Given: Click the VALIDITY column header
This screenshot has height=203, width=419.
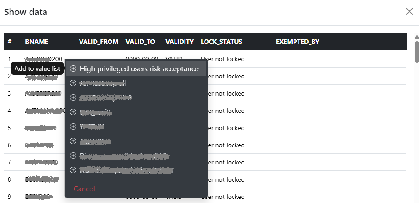Looking at the screenshot, I should click(x=180, y=42).
